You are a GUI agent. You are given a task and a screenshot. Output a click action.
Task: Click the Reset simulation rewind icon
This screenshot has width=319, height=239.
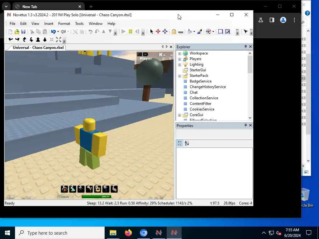(x=137, y=31)
